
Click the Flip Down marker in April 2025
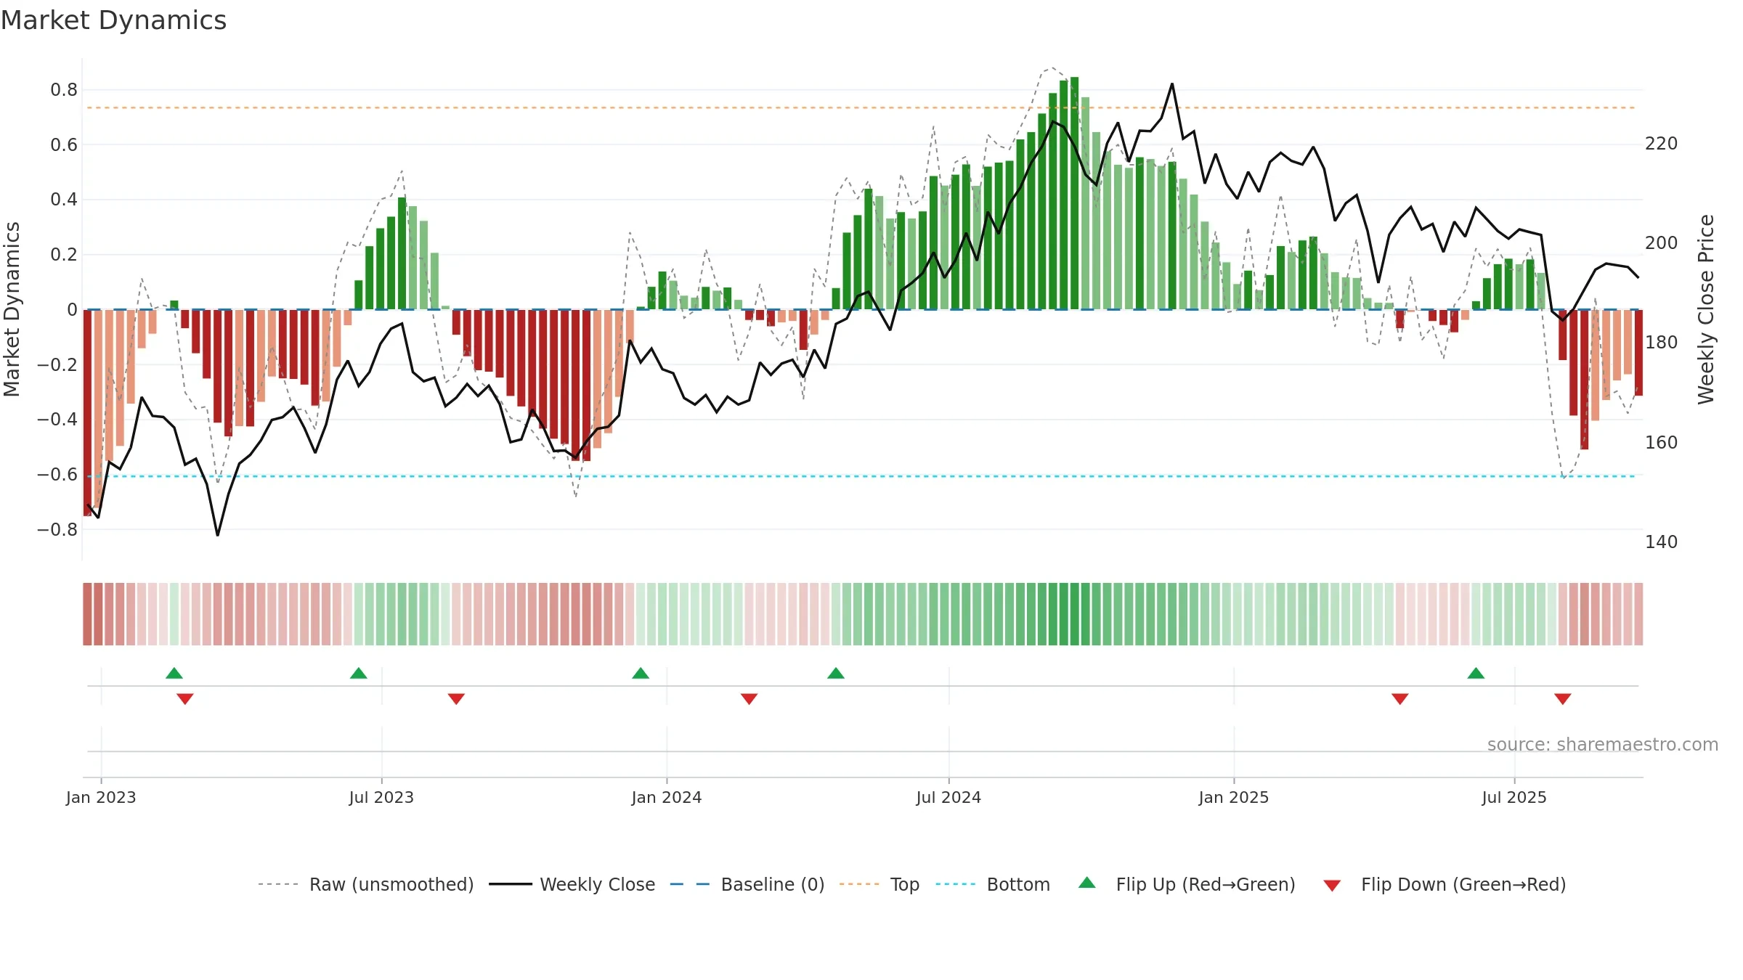pyautogui.click(x=1400, y=699)
